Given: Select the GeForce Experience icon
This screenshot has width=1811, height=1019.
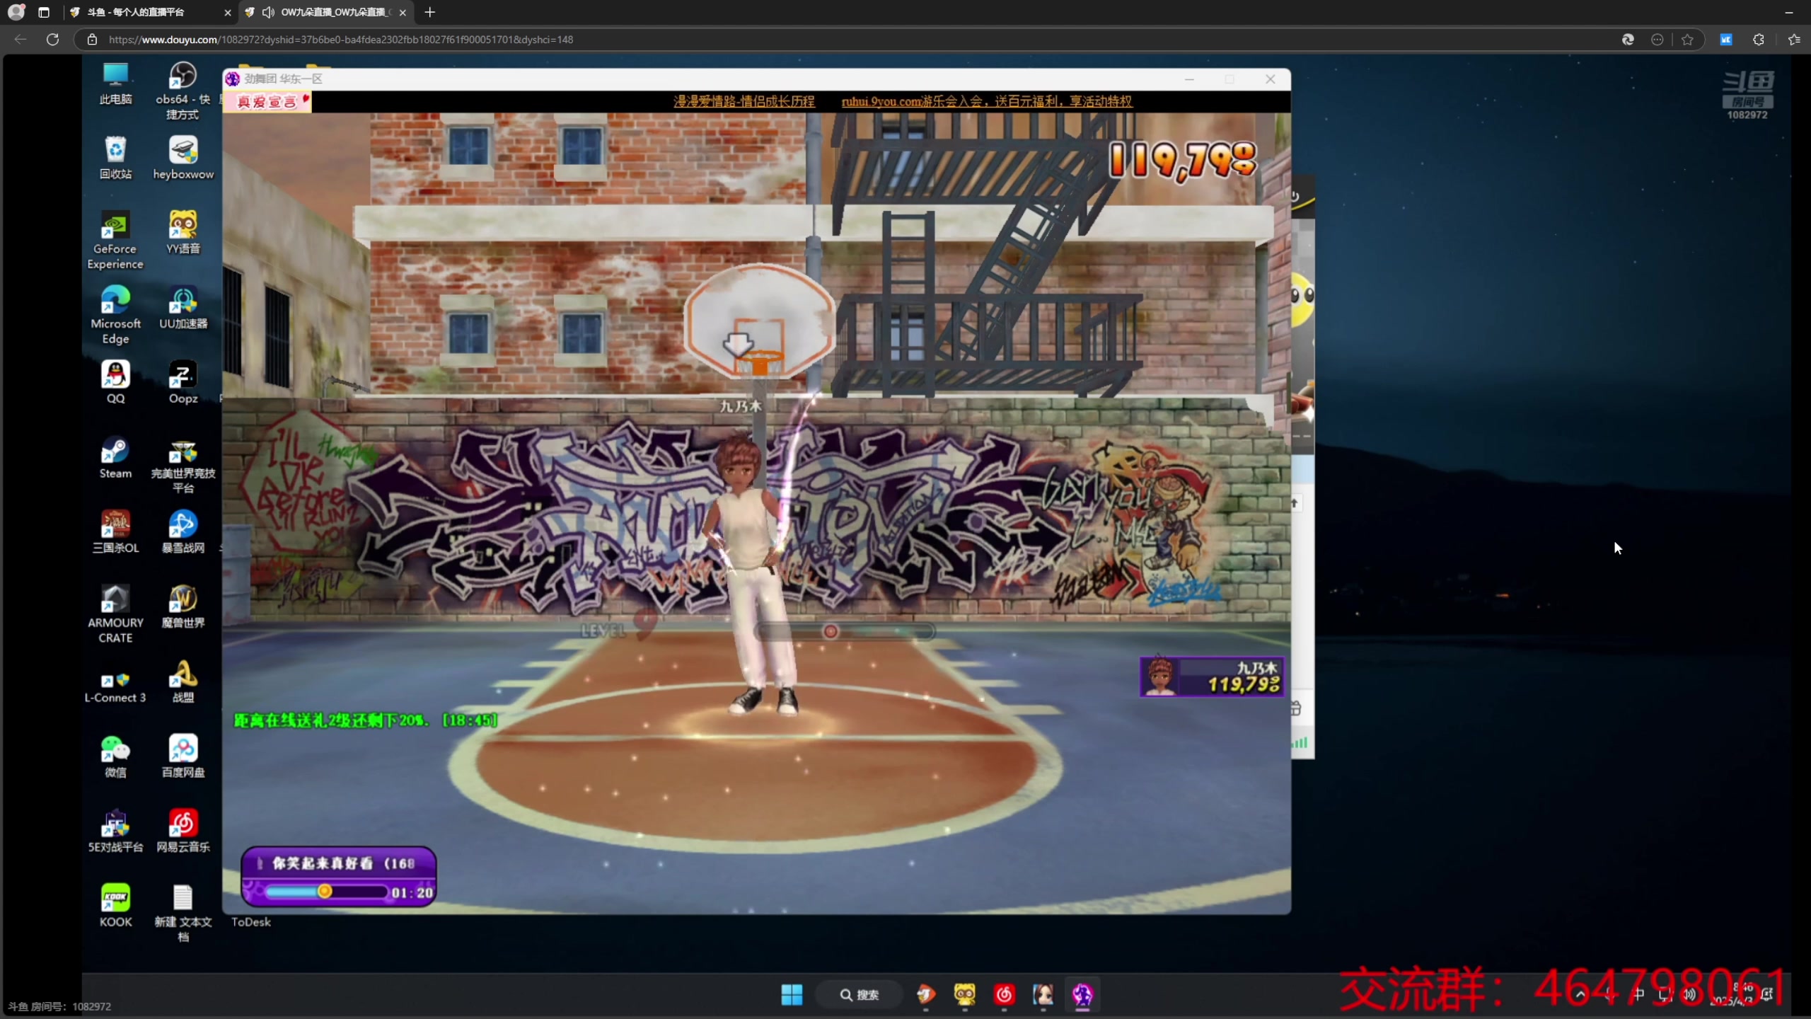Looking at the screenshot, I should [x=115, y=240].
